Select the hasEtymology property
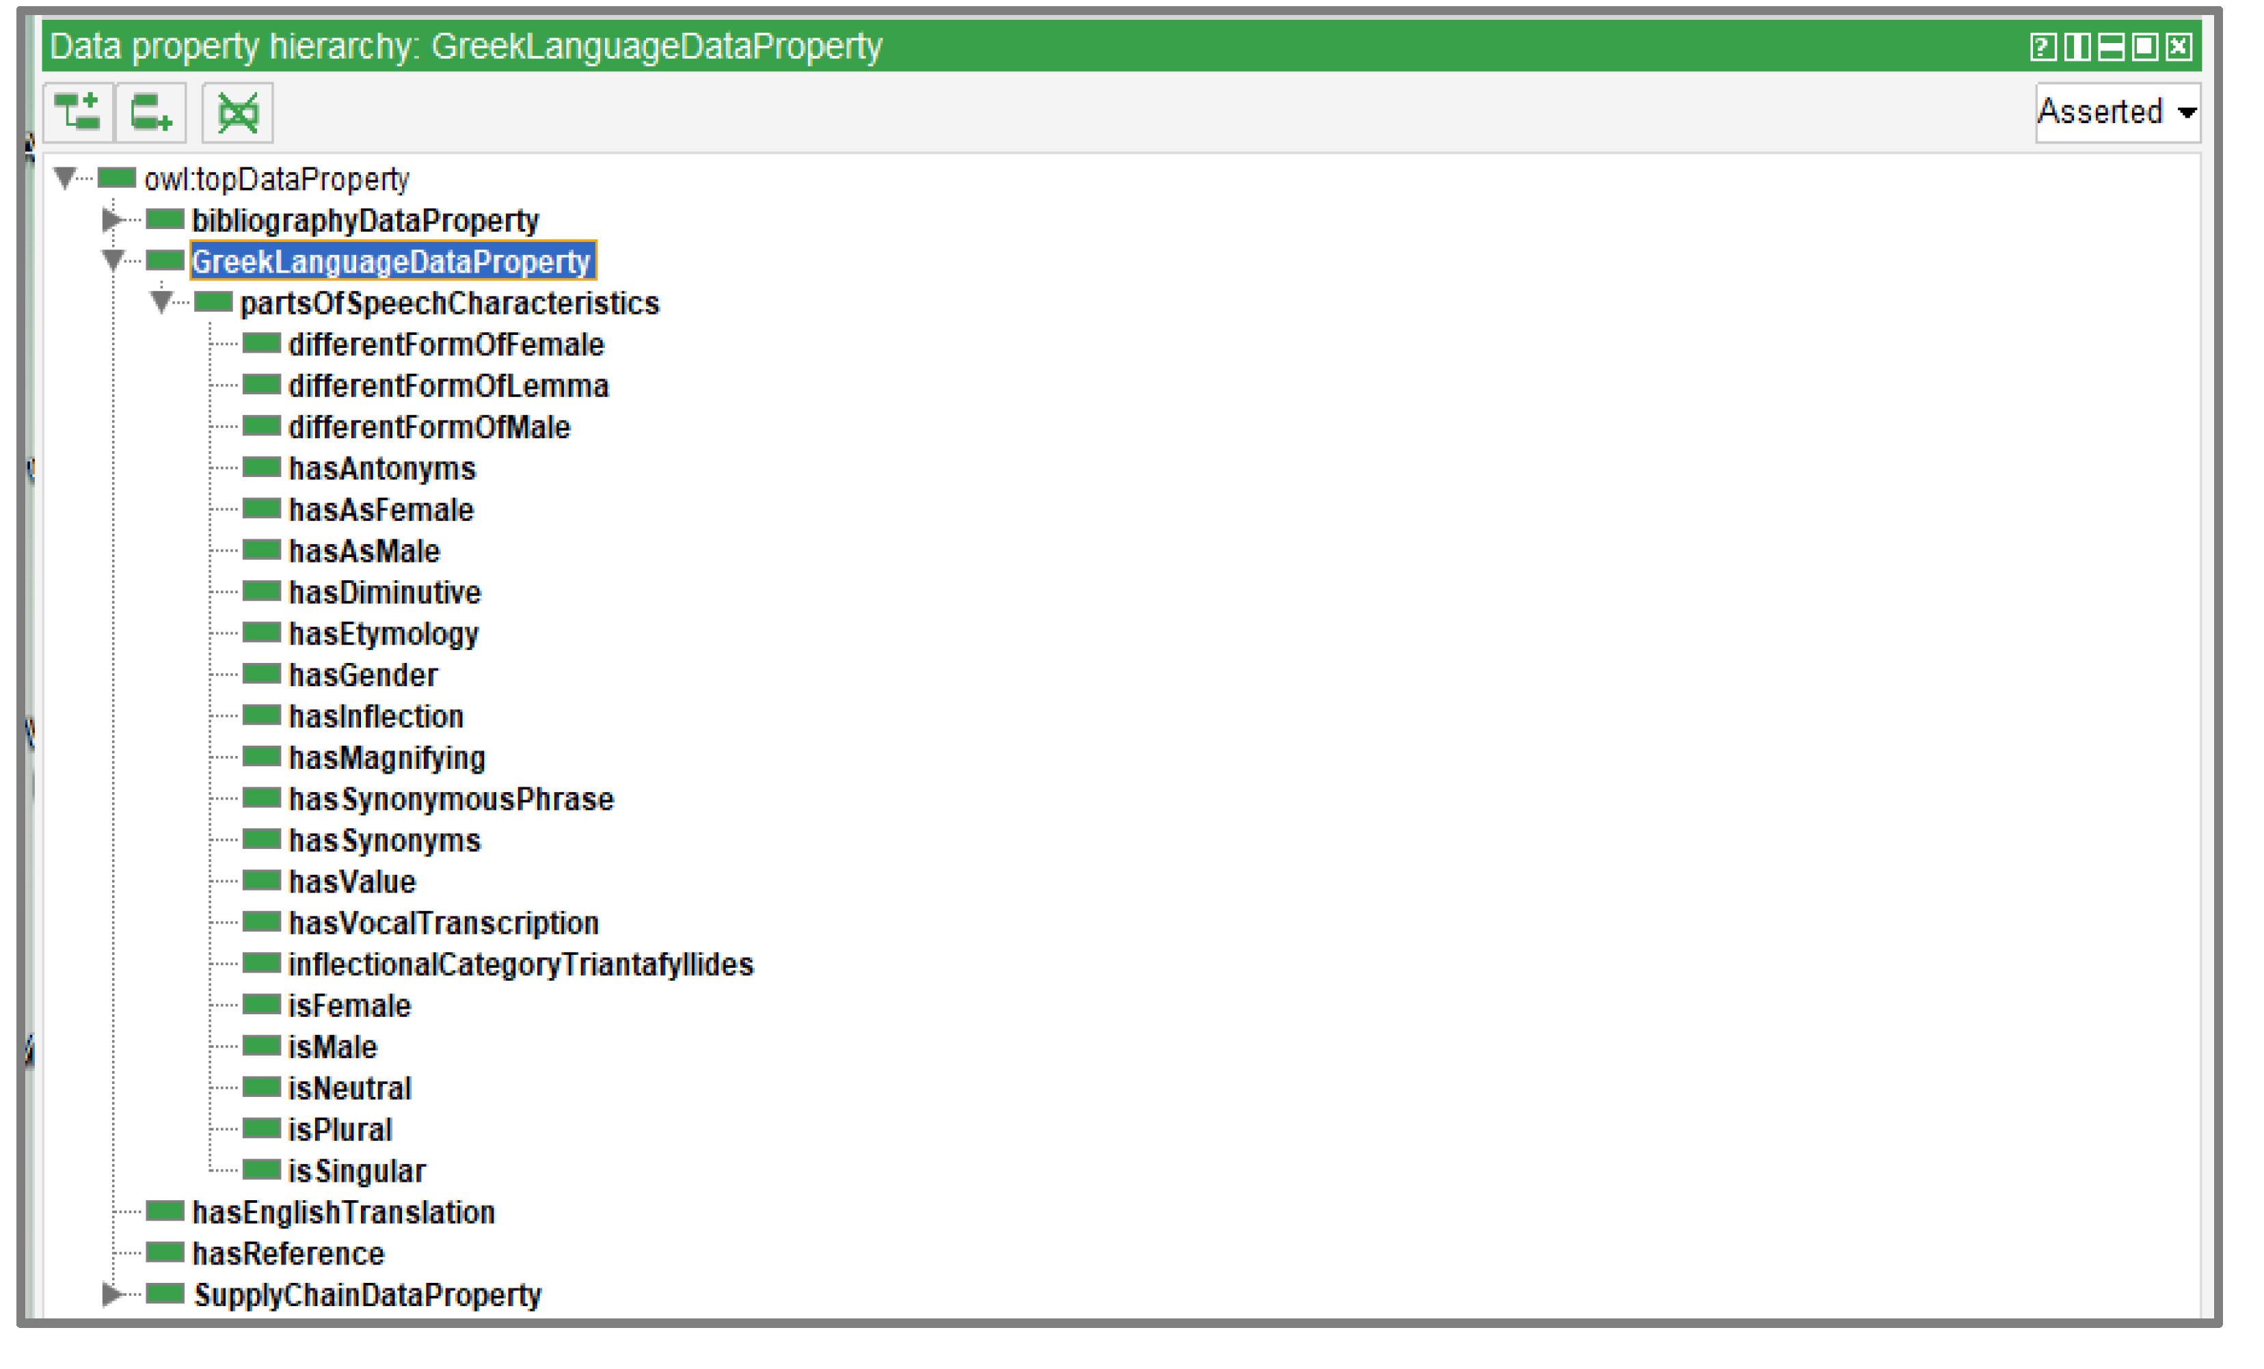Screen dimensions: 2264x1369 383,634
